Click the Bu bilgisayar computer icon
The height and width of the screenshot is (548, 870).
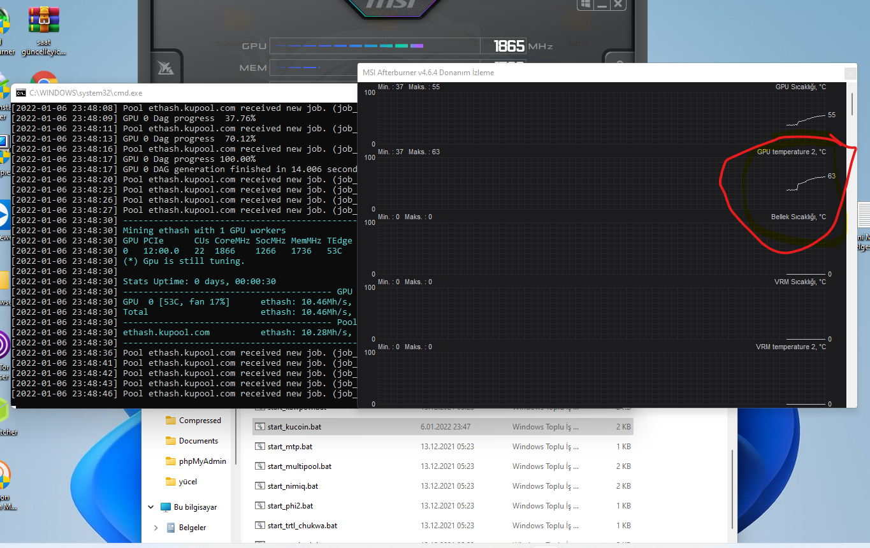pyautogui.click(x=166, y=507)
